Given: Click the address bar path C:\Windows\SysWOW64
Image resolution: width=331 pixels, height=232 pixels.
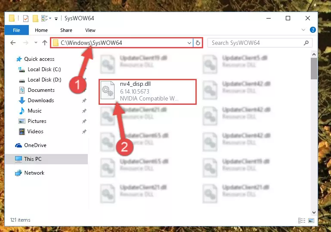Looking at the screenshot, I should pyautogui.click(x=91, y=43).
